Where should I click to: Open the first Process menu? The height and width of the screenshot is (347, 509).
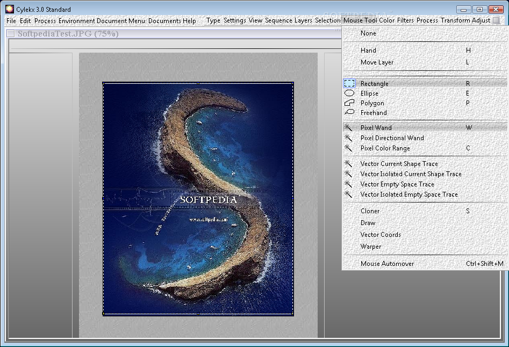(45, 21)
